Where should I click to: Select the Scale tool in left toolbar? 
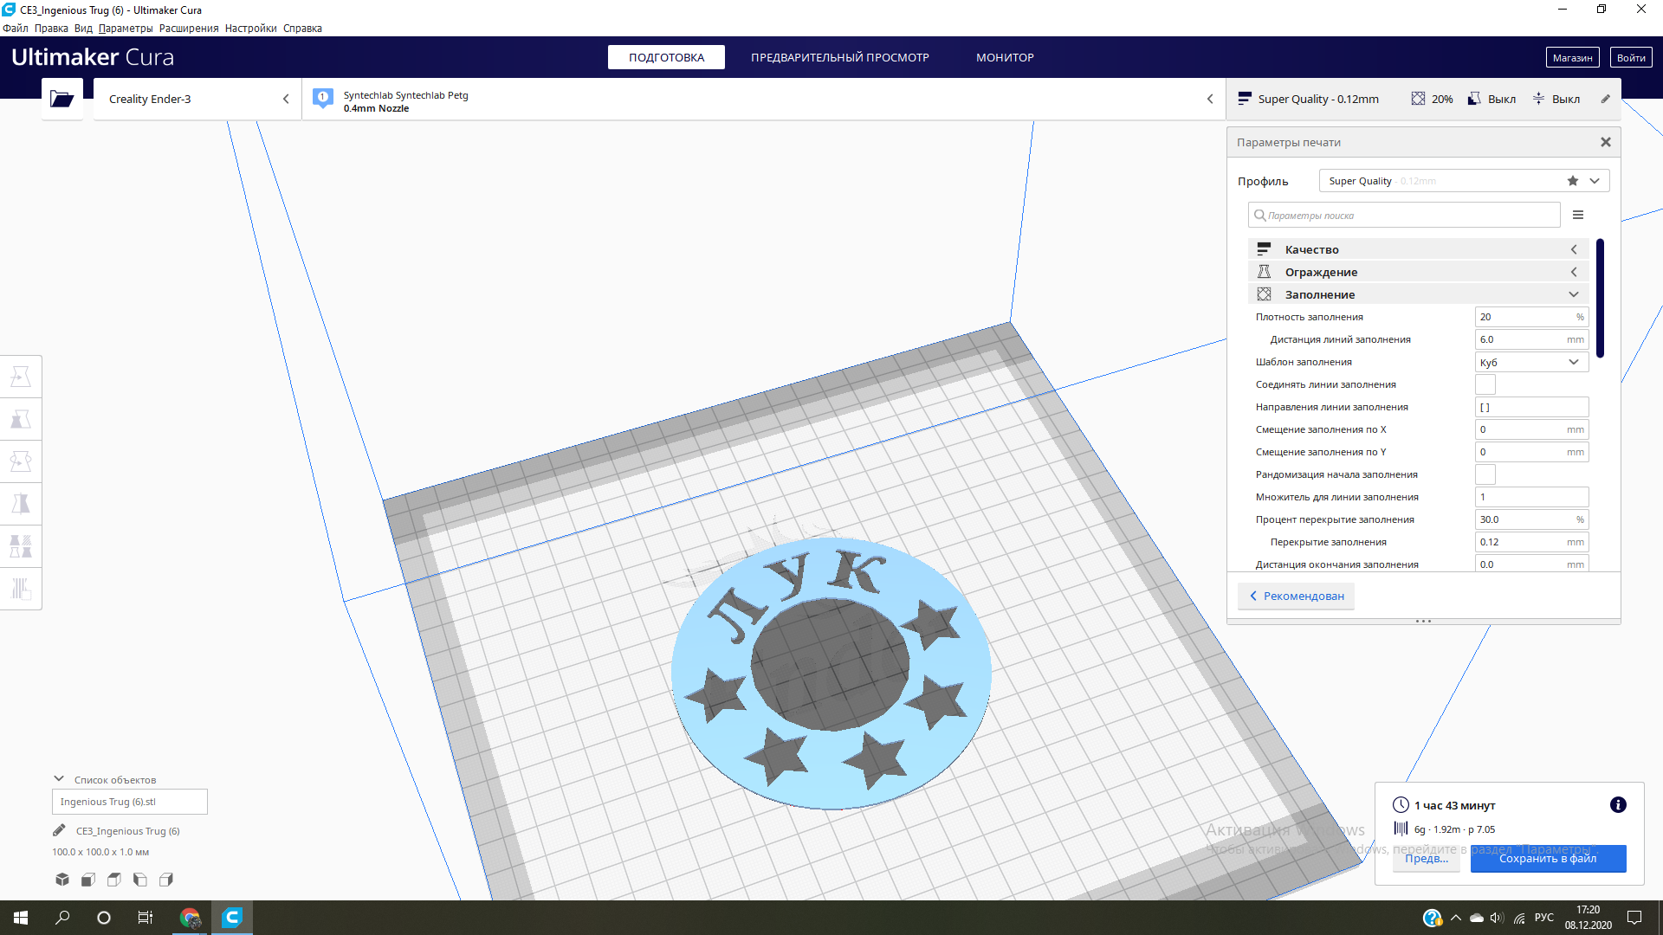21,419
